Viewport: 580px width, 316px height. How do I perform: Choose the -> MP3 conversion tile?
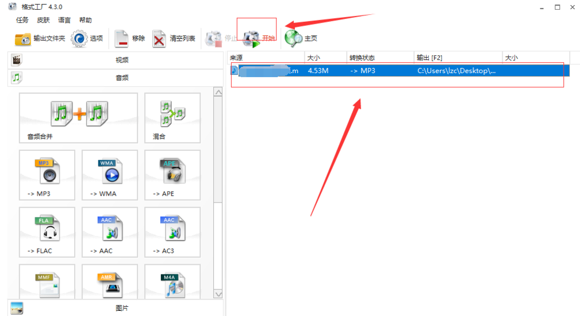coord(47,175)
